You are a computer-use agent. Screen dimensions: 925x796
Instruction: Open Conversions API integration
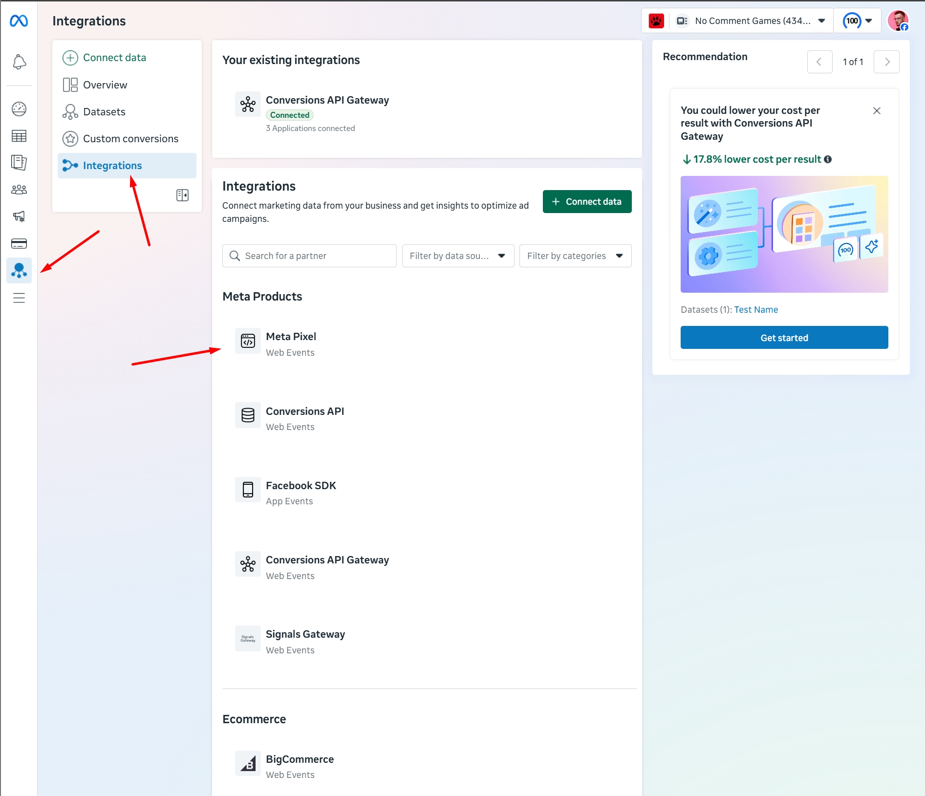305,411
